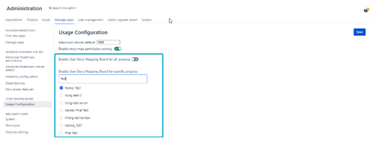Switch to User management tab
The image size is (377, 150).
[x=90, y=20]
